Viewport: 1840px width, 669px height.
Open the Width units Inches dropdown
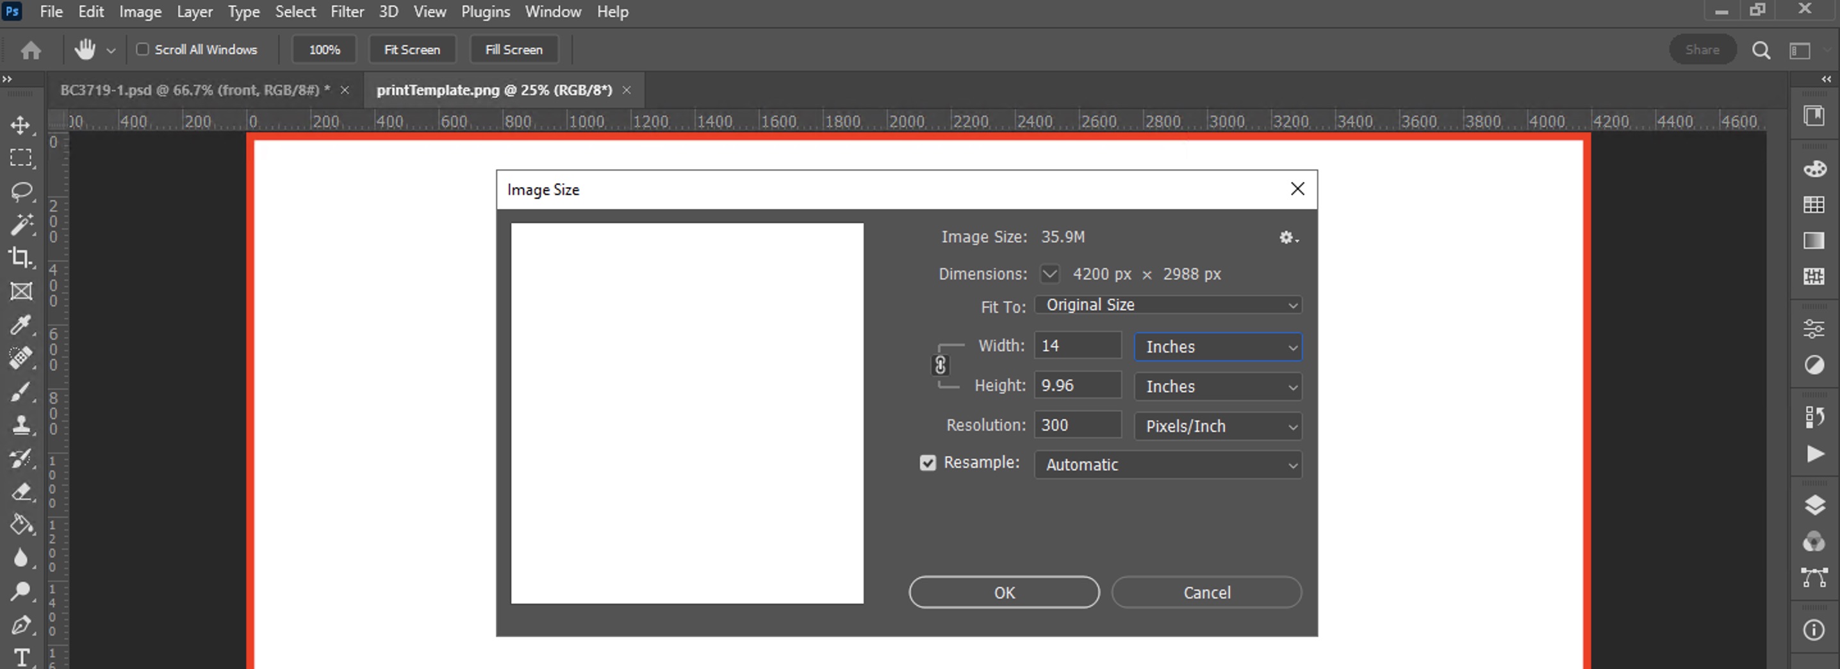(1217, 347)
